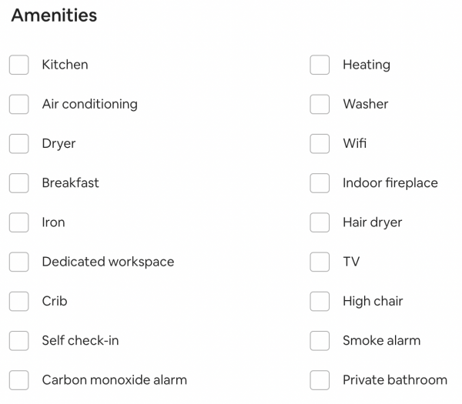The width and height of the screenshot is (462, 404).
Task: Check the Hair dryer checkbox
Action: [x=320, y=222]
